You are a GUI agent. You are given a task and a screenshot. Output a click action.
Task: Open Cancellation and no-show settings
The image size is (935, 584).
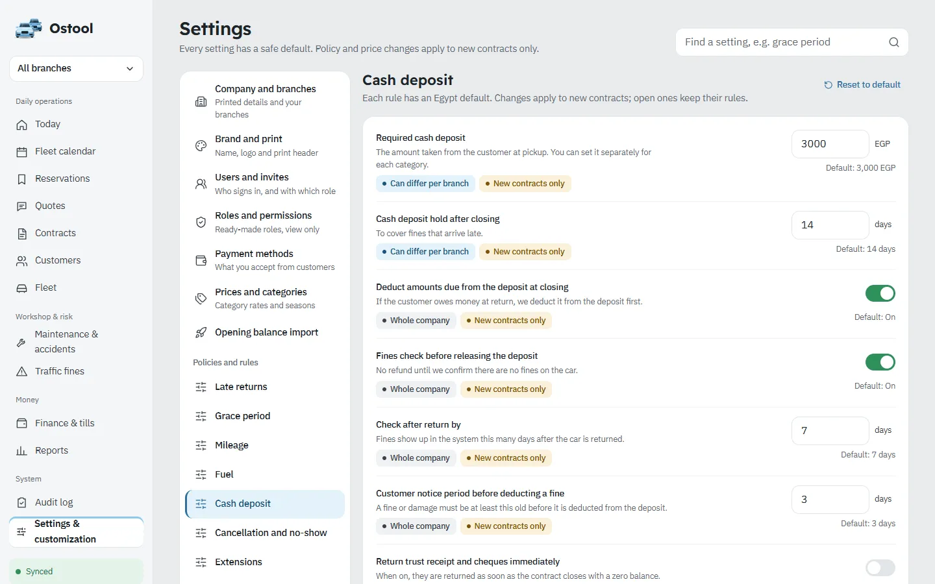(x=265, y=533)
